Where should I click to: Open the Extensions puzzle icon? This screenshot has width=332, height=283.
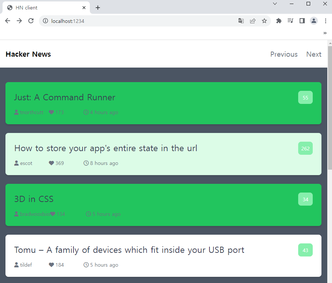279,21
